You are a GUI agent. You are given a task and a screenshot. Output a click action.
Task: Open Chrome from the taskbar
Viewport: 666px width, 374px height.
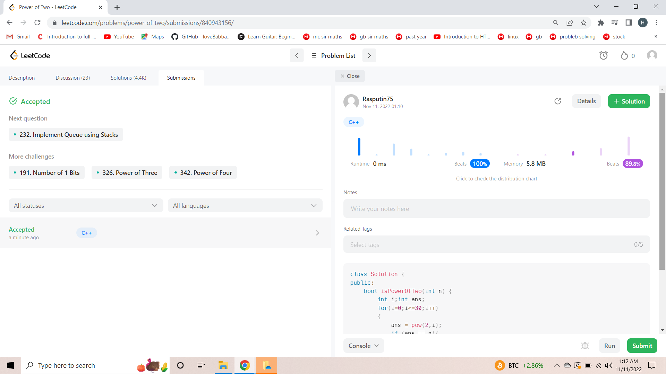tap(245, 365)
